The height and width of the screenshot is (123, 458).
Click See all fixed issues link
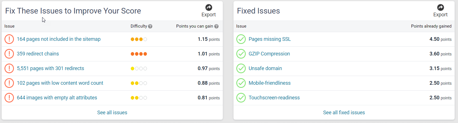click(344, 113)
